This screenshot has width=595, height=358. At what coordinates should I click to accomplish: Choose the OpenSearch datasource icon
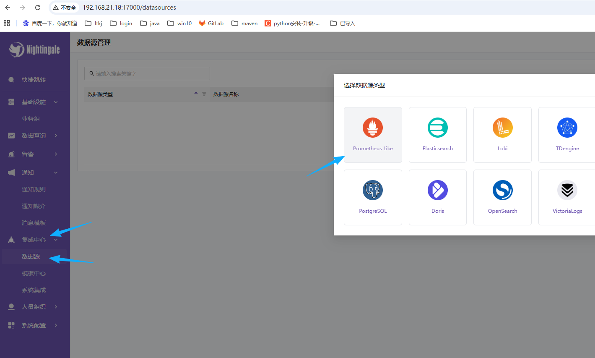tap(502, 190)
